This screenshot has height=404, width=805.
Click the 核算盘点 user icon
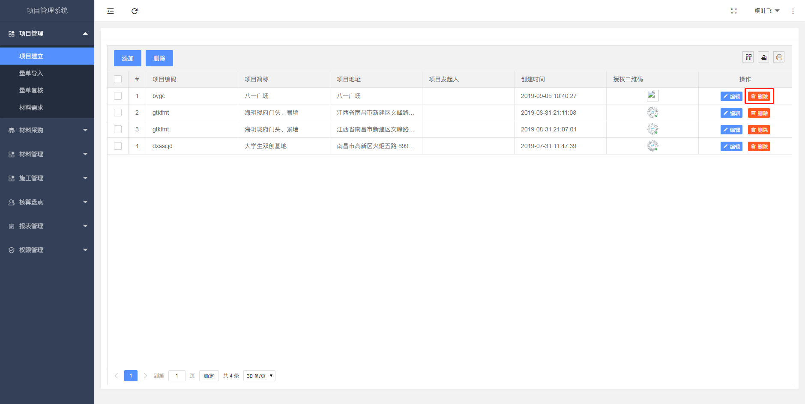point(12,202)
